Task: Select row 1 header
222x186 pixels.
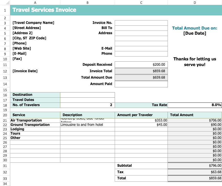Action: pos(5,10)
